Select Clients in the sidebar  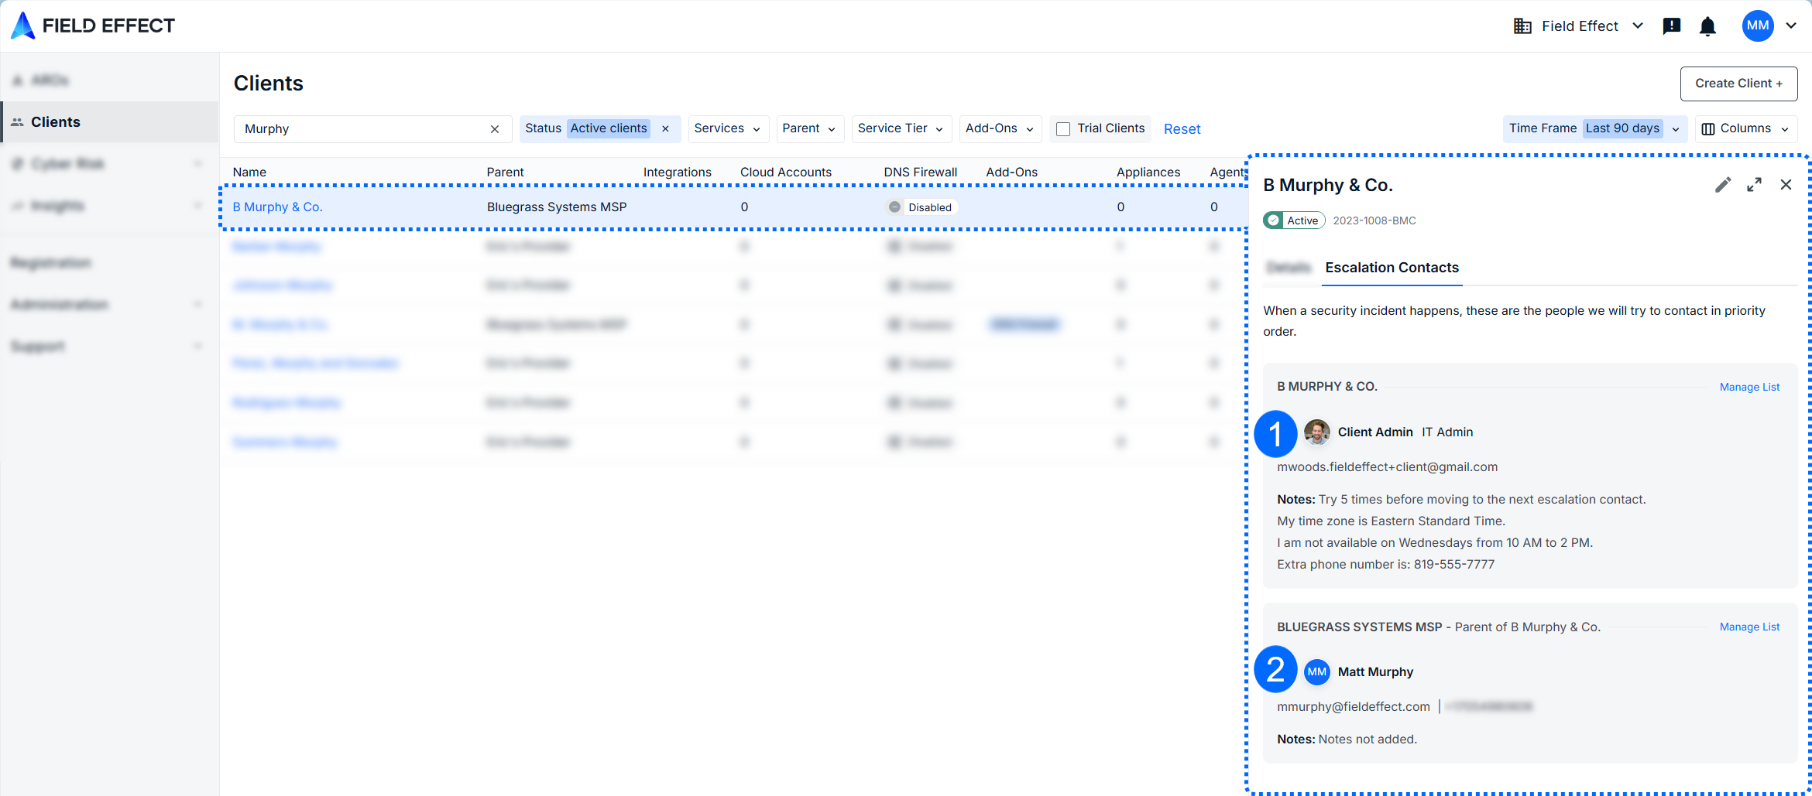109,122
